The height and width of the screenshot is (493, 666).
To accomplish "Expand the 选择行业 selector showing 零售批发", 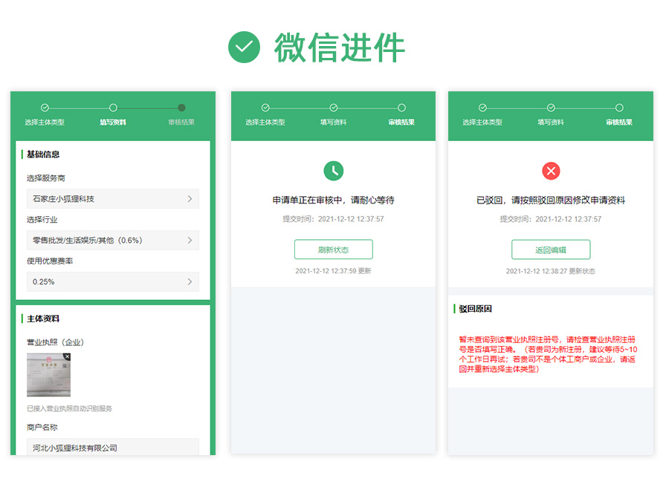I will click(x=113, y=241).
